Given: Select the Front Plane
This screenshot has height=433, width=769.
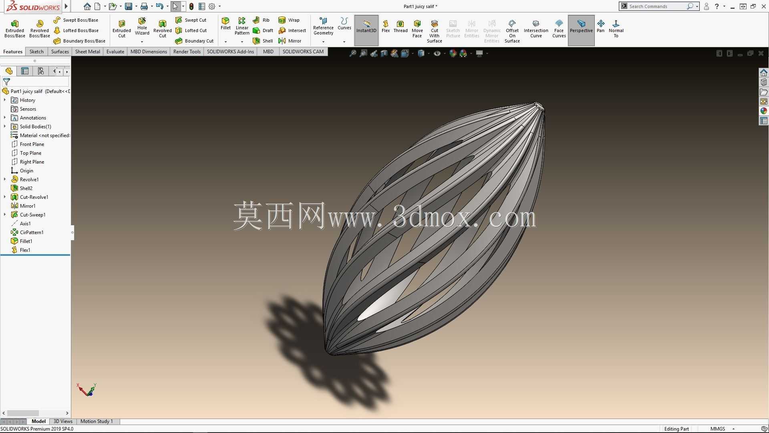Looking at the screenshot, I should point(32,144).
